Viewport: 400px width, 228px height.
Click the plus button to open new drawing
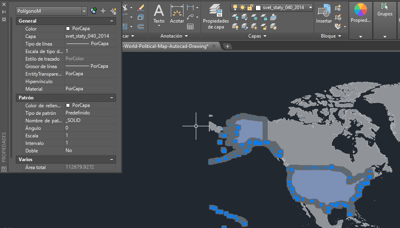227,46
